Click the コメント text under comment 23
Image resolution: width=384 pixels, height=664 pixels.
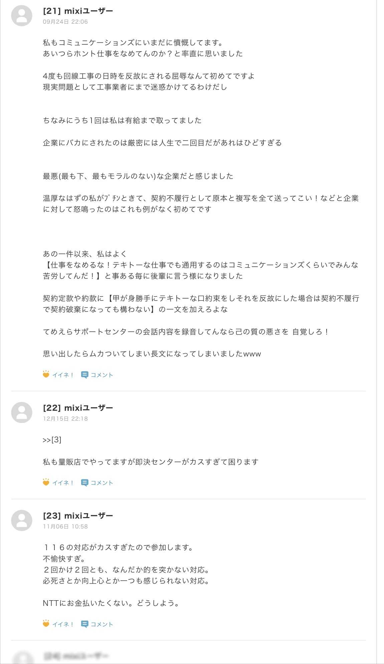[102, 624]
